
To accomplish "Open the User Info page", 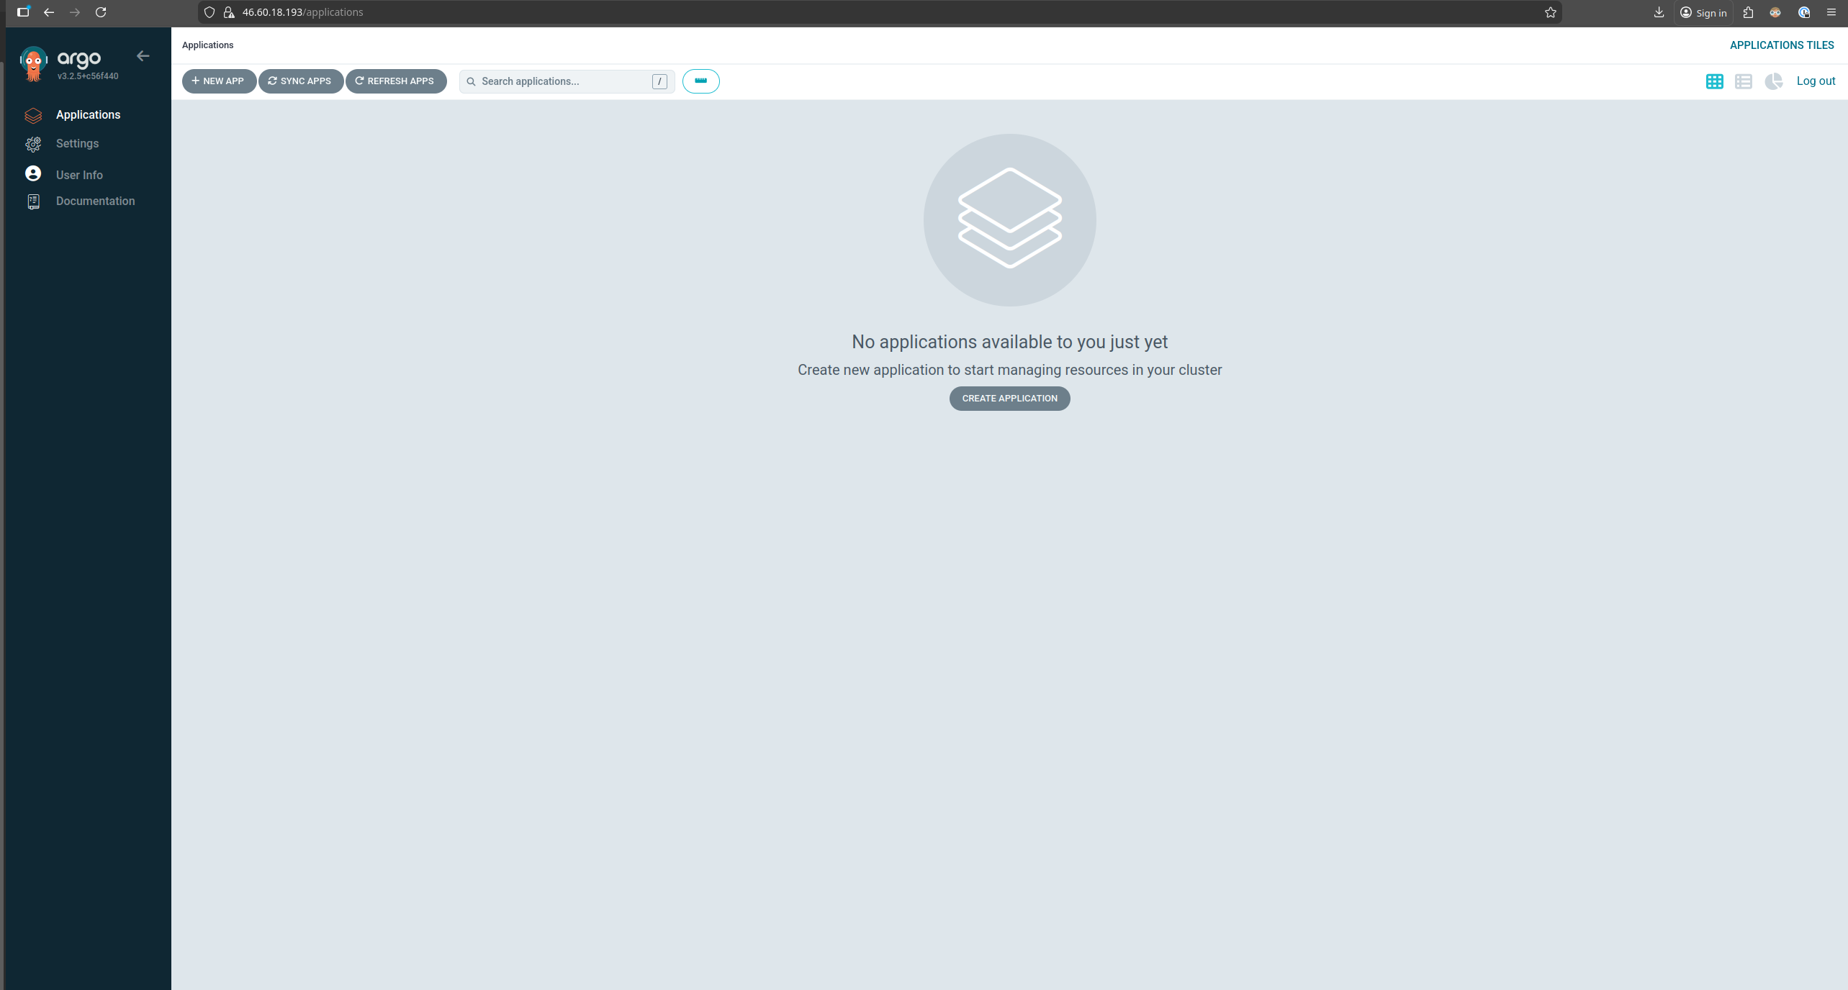I will [79, 175].
